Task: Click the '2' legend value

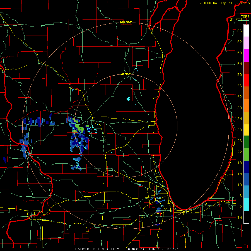Action: pos(241,207)
